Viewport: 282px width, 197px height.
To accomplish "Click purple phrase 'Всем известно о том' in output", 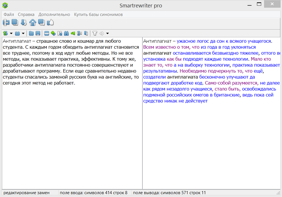I will [166, 47].
